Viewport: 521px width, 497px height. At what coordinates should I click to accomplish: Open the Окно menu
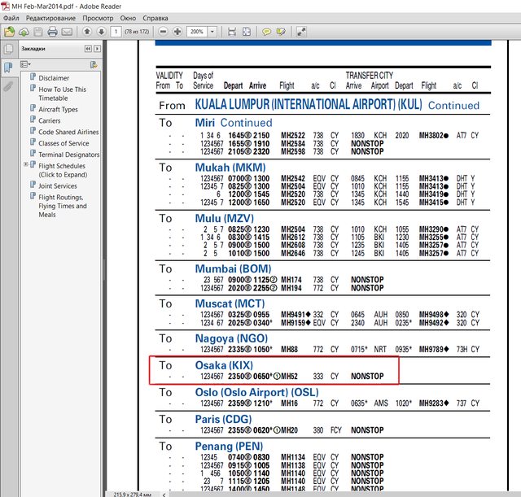pyautogui.click(x=128, y=18)
